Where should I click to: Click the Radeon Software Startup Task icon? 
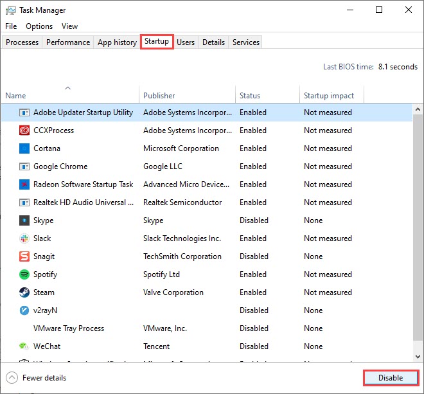[24, 184]
